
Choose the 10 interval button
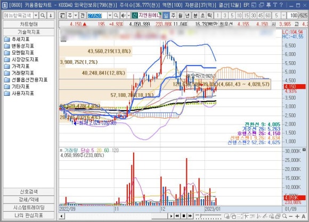coord(239,15)
